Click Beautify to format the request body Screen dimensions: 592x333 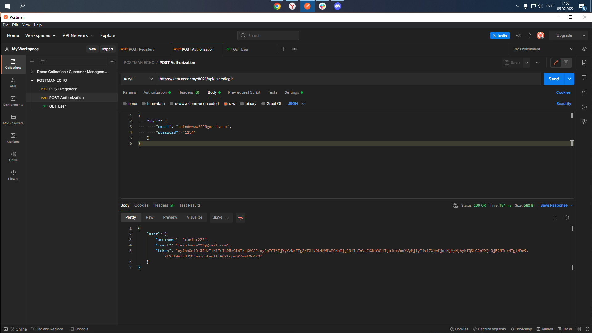tap(563, 104)
